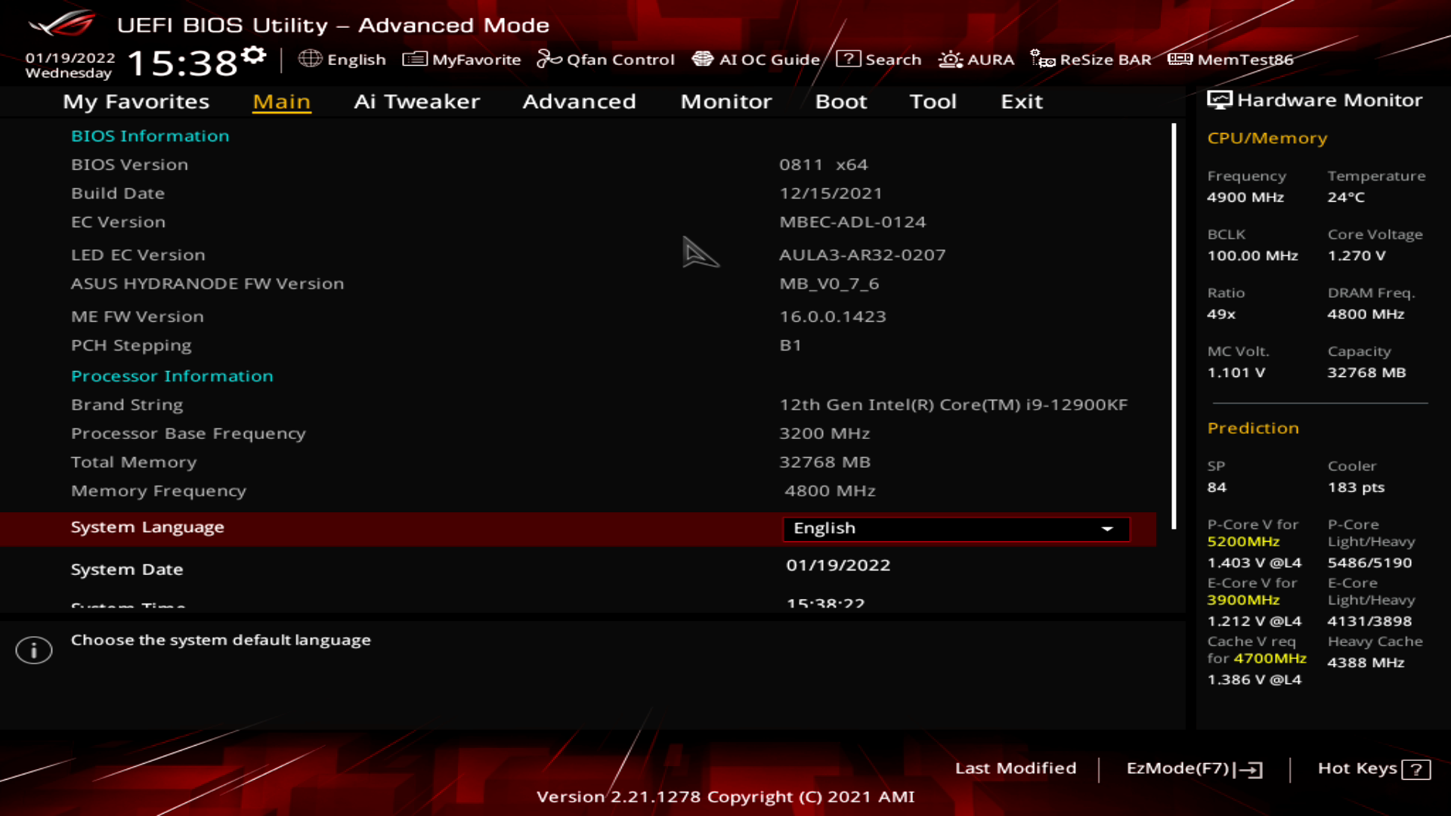Expand the System Language dropdown arrow

click(x=1108, y=529)
